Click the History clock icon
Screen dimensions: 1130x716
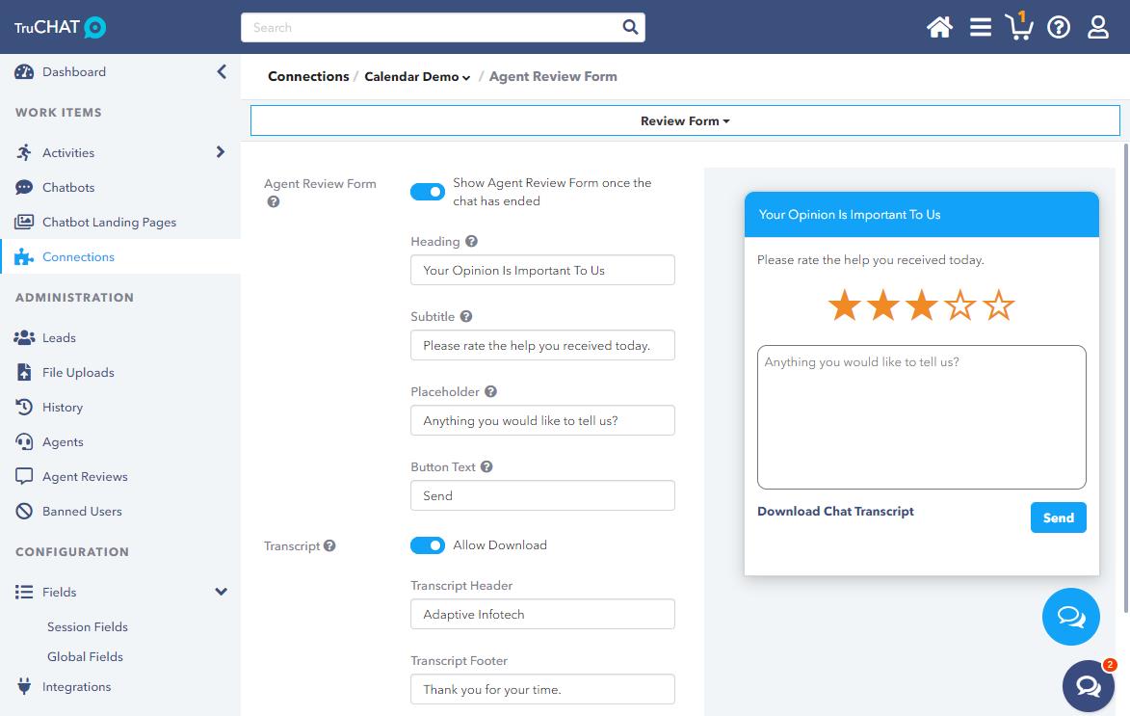pyautogui.click(x=24, y=407)
